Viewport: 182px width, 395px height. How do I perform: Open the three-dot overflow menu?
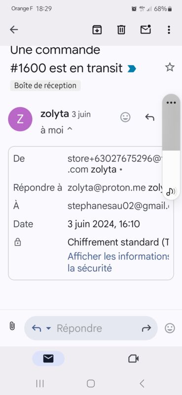click(x=169, y=30)
